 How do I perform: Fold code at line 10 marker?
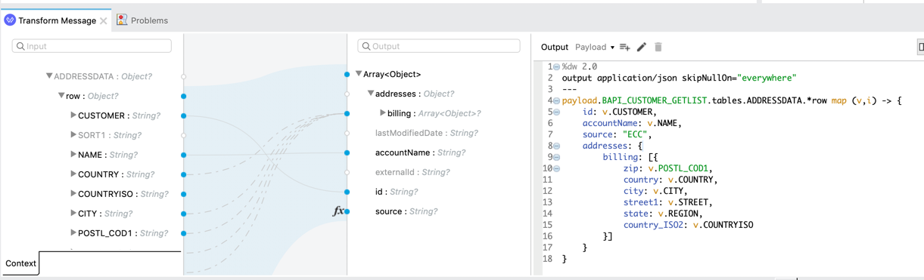click(557, 168)
